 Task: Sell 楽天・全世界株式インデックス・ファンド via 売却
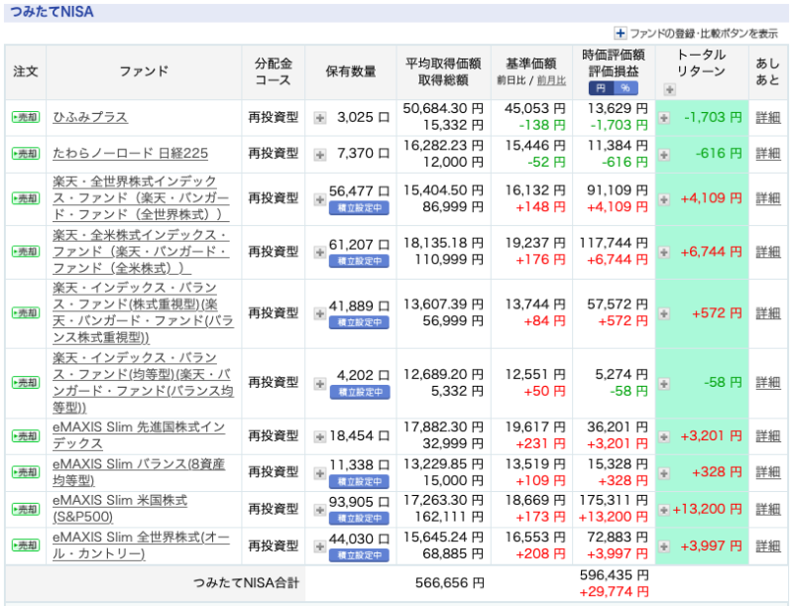[26, 198]
